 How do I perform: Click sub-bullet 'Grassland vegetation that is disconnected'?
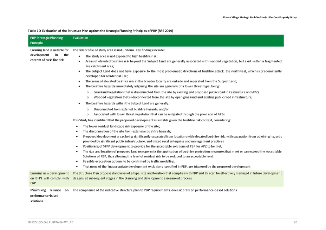tap(176, 92)
